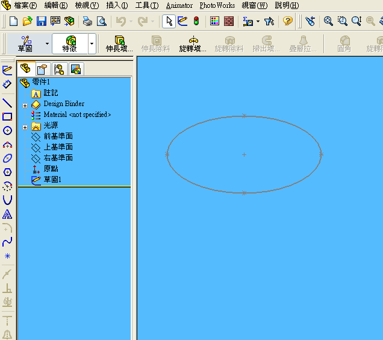
Task: Select the Line sketch tool
Action: coord(7,103)
